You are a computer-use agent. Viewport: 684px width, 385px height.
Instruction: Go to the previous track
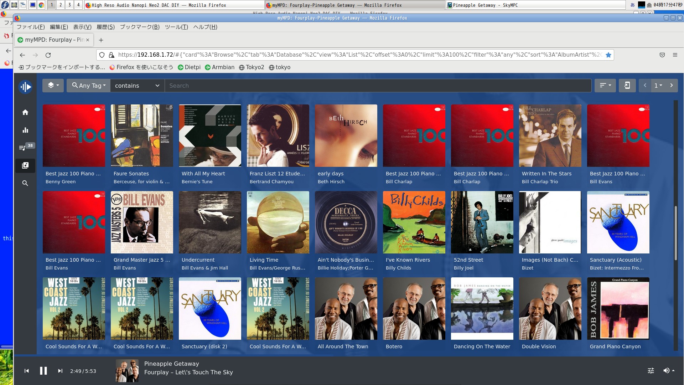[x=26, y=371]
